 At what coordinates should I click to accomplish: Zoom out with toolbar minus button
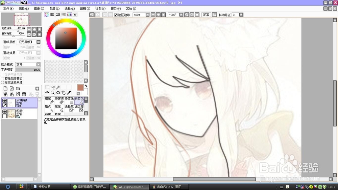(x=153, y=15)
